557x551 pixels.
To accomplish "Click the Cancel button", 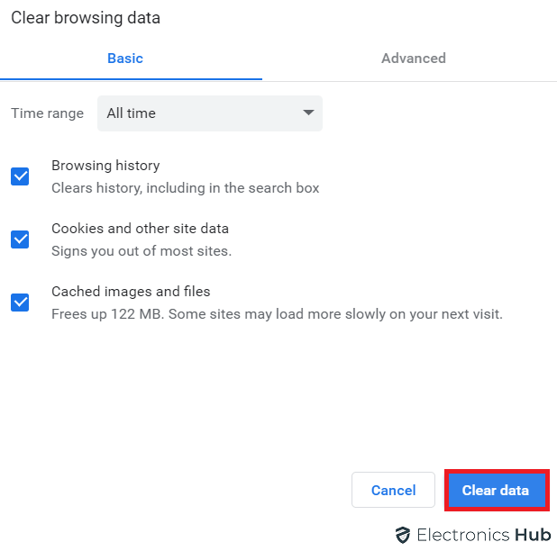I will coord(393,490).
